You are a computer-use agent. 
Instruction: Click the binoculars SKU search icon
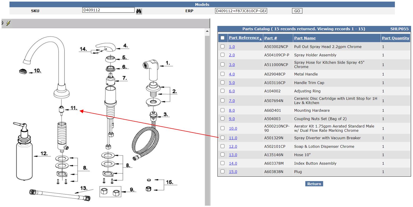pyautogui.click(x=139, y=11)
